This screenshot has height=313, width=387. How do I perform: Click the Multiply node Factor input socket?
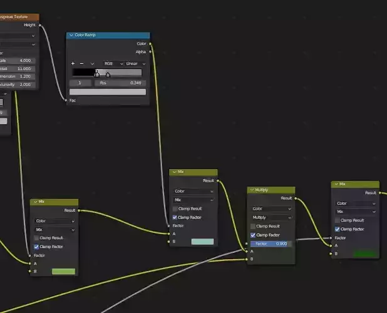point(246,244)
